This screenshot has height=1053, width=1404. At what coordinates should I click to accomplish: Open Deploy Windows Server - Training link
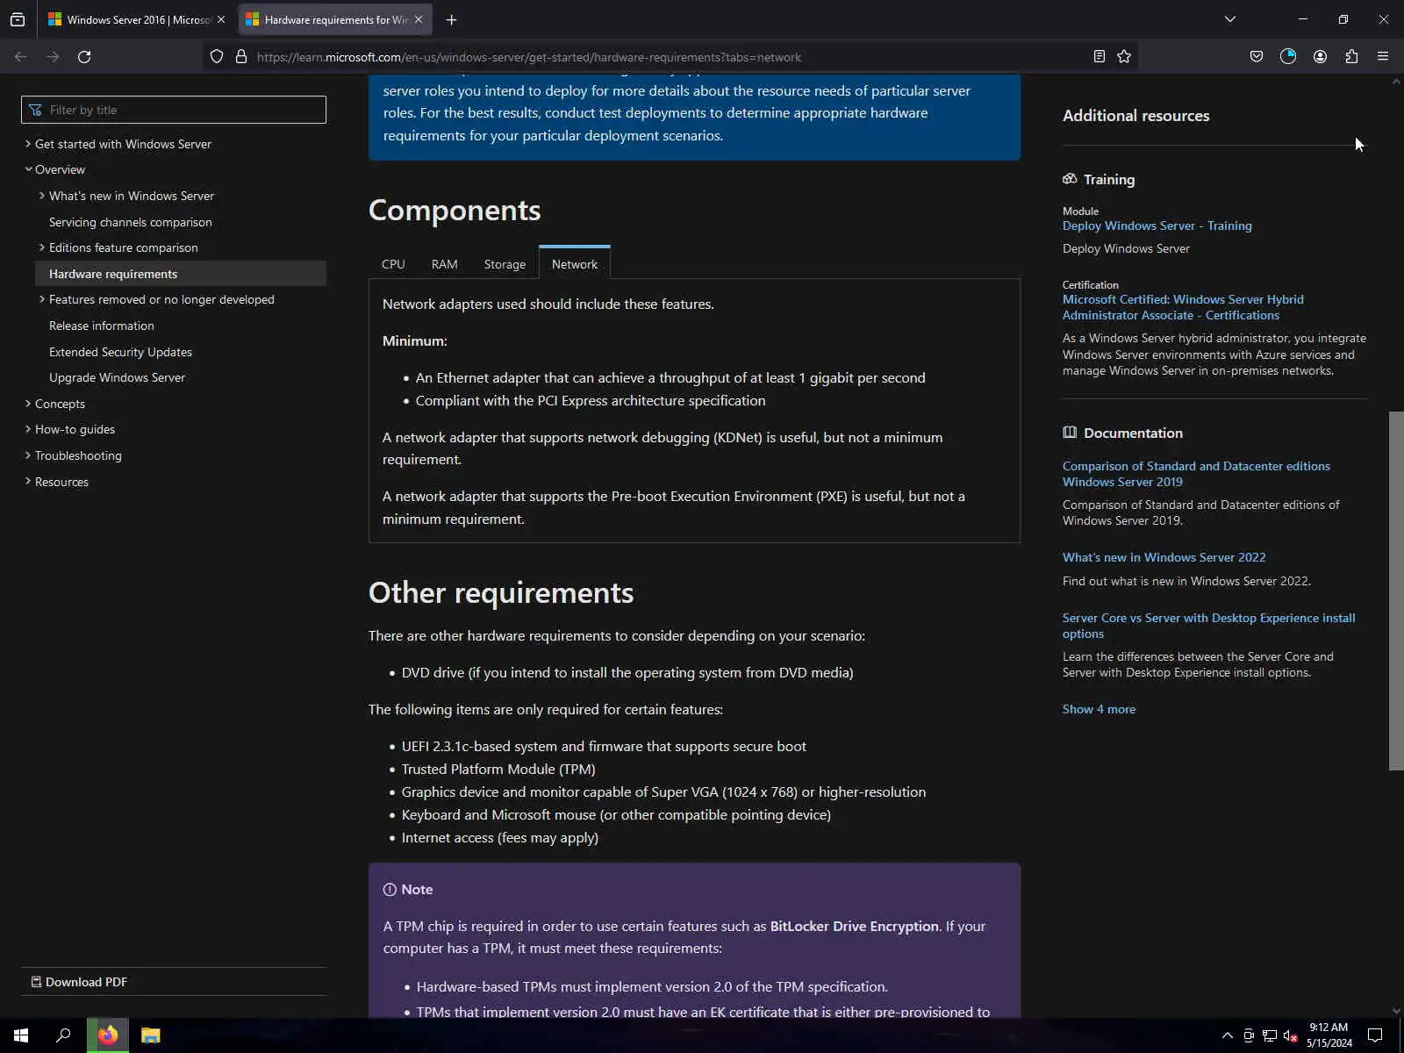1157,226
